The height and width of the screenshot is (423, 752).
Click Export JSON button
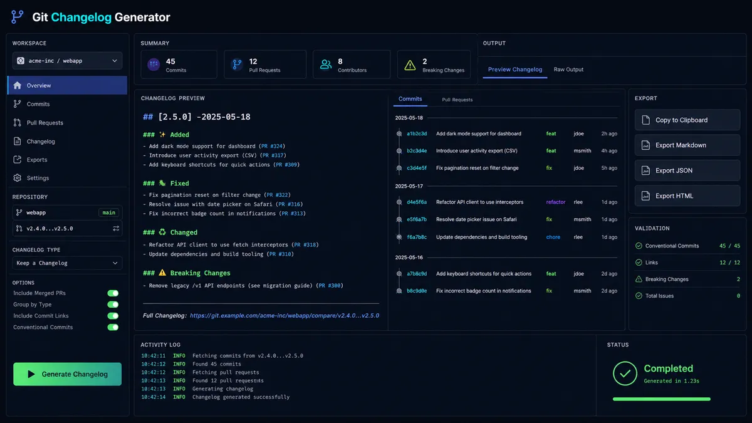coord(687,170)
